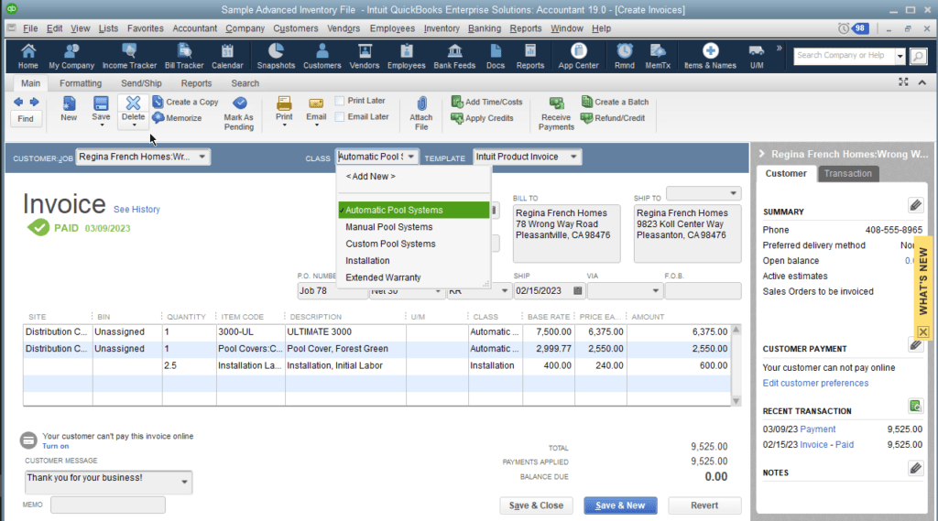Open Snapshots in the icon bar

tap(276, 56)
